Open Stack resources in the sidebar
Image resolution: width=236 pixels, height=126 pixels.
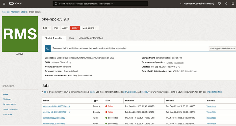coord(10,109)
